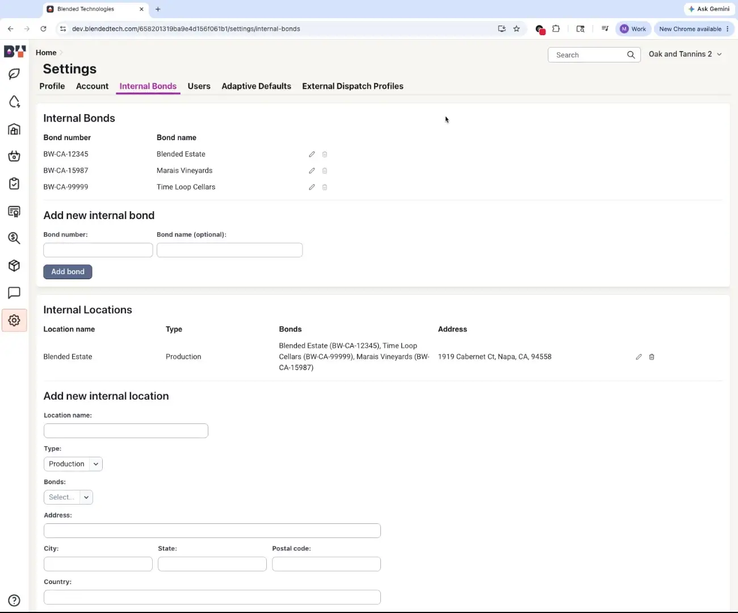Focus the Bond name optional field
The image size is (738, 613).
pos(229,250)
